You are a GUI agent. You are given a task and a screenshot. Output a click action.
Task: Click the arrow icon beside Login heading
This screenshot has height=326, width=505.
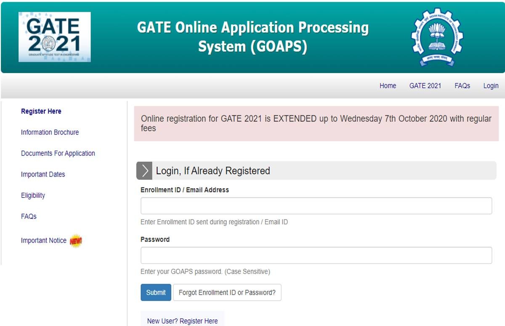[144, 171]
